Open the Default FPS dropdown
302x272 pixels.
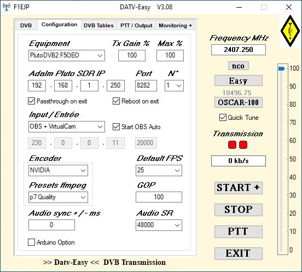(x=159, y=170)
